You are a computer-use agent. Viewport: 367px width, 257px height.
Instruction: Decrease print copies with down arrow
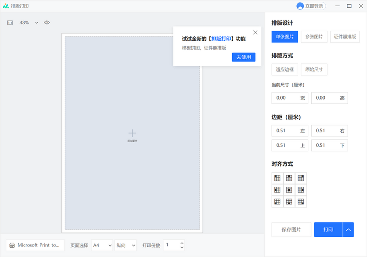[x=182, y=248]
